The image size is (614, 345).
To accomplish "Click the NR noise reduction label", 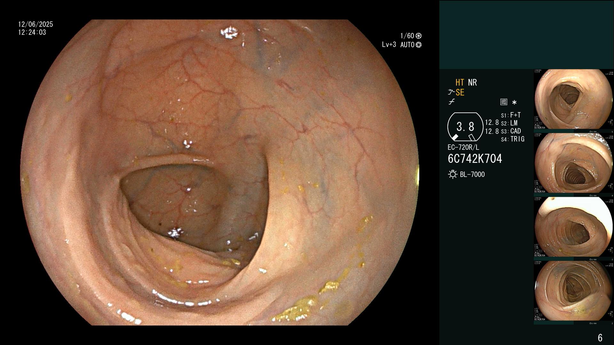I will coord(472,83).
